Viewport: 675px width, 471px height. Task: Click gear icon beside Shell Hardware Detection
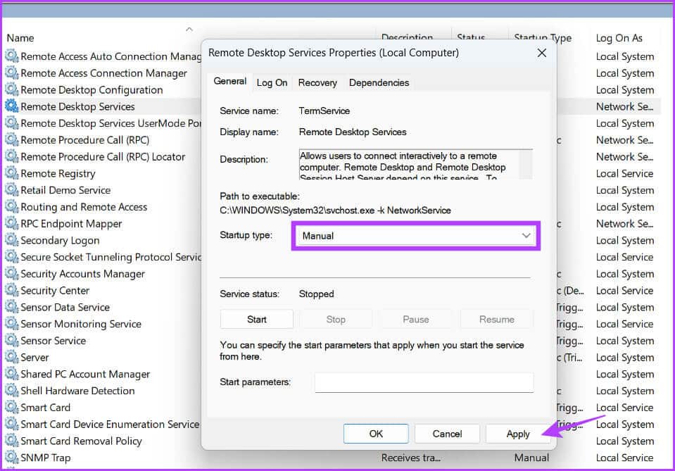[12, 391]
